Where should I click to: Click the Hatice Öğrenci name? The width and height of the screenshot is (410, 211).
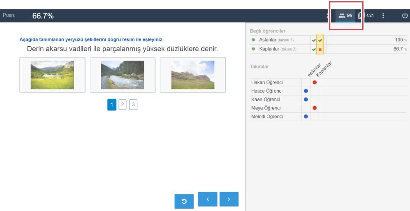[x=267, y=91]
